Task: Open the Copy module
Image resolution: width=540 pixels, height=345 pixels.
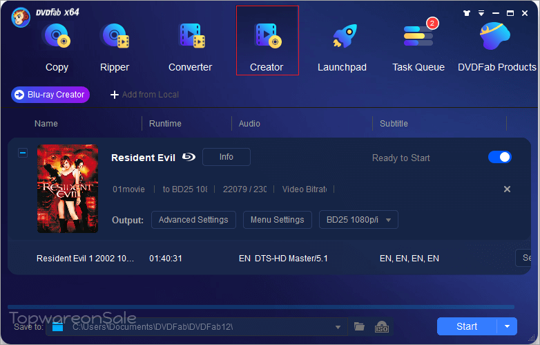Action: click(57, 48)
